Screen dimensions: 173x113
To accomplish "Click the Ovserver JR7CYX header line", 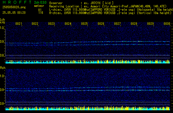I will point(81,3).
